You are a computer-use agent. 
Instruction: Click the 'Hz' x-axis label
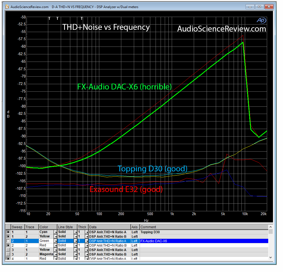[x=146, y=220]
